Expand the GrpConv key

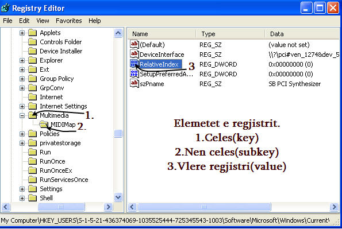click(22, 88)
